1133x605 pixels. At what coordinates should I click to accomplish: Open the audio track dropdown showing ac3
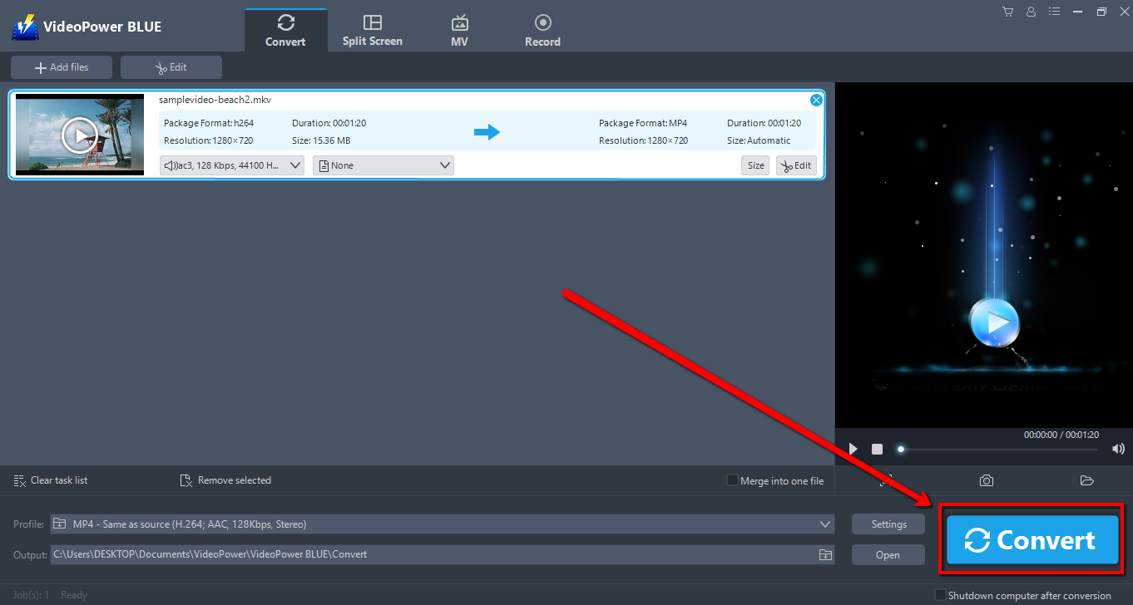[231, 165]
